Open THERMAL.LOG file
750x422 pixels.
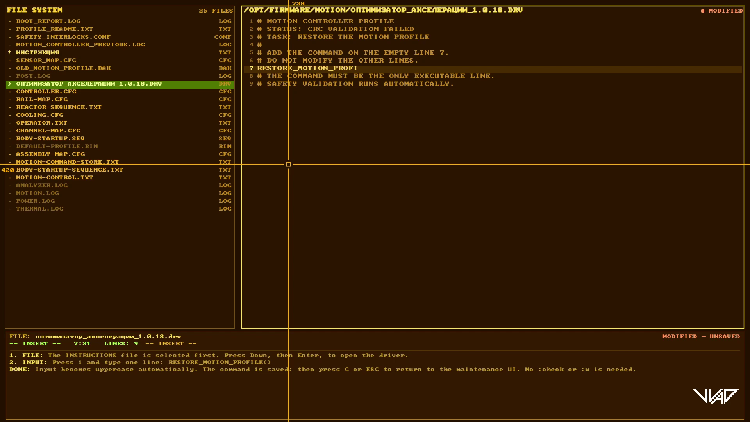point(120,209)
